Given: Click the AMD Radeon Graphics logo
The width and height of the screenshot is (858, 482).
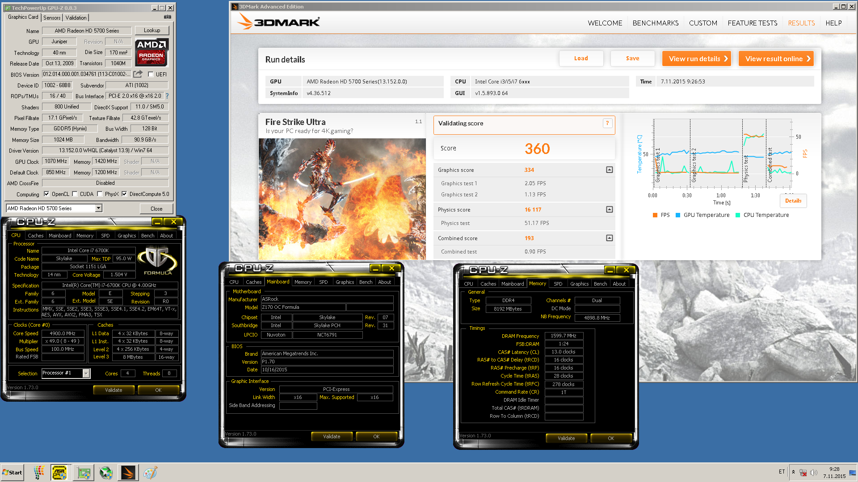Looking at the screenshot, I should click(151, 52).
